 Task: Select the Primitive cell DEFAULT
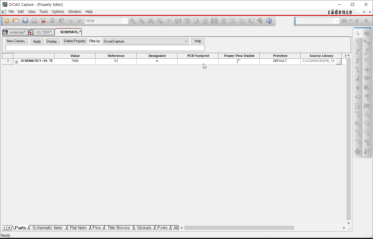point(280,61)
